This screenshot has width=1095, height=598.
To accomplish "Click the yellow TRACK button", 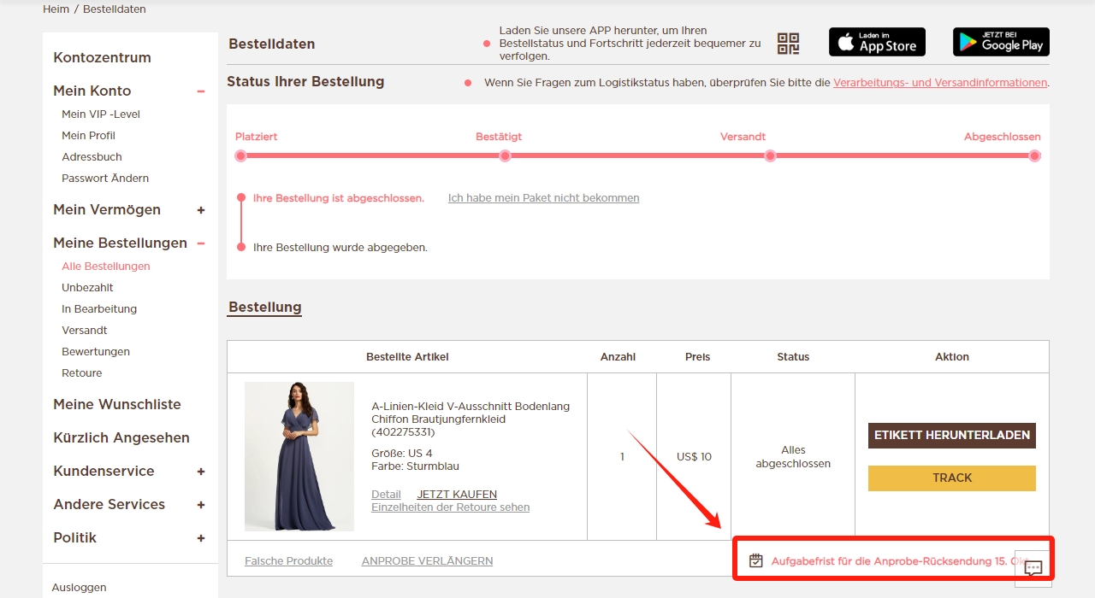I will tap(952, 478).
